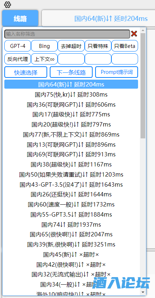The image size is (155, 298).
Task: Select route 国内39(新,很快啊) 延时3251ms
Action: click(x=71, y=244)
